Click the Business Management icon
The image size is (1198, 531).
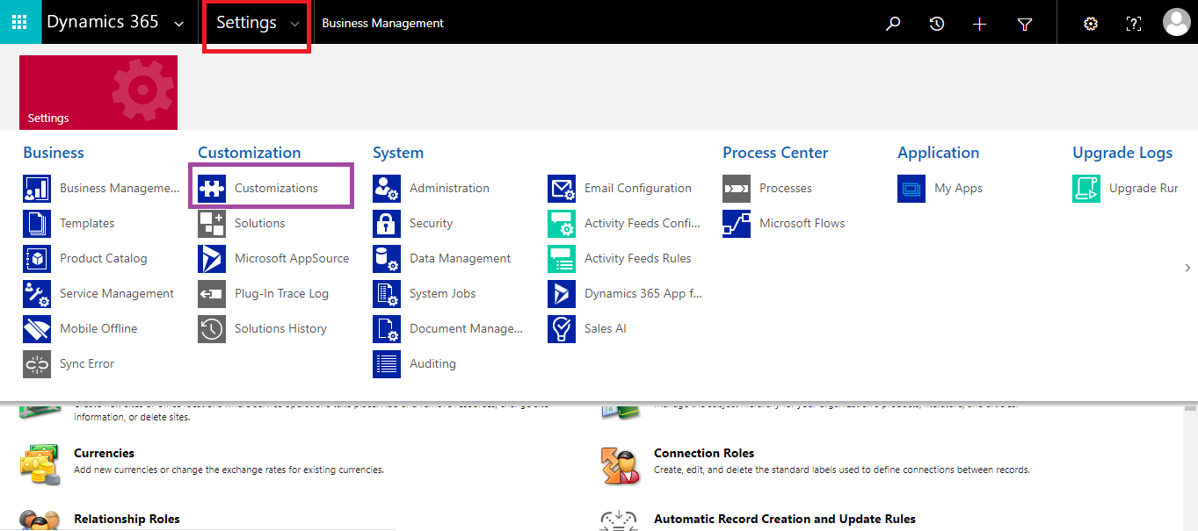click(x=37, y=189)
